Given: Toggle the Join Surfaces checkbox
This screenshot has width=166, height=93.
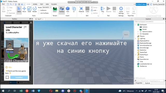Looking at the screenshot, I should coord(39,13).
